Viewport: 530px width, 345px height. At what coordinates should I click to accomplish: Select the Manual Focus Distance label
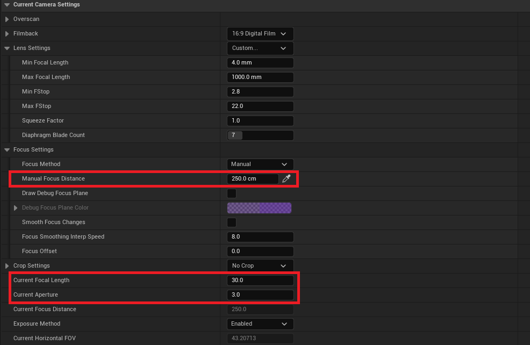click(x=53, y=179)
